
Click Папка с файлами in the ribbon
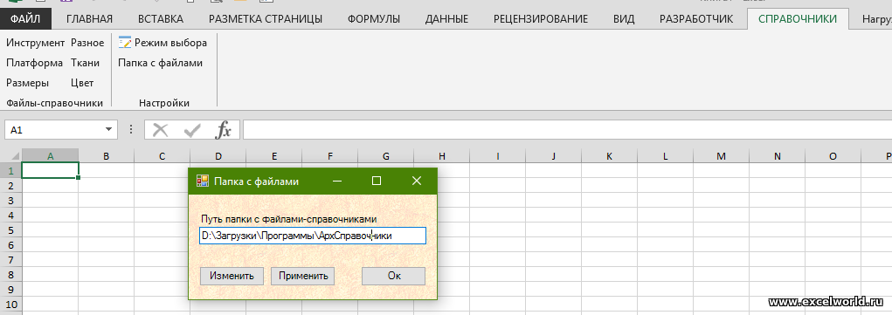coord(160,63)
